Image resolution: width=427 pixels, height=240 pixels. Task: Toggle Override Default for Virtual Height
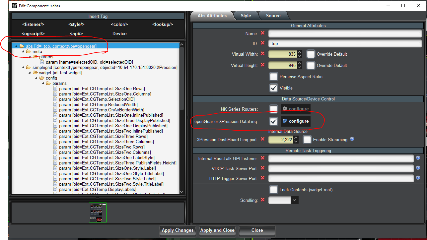point(311,65)
